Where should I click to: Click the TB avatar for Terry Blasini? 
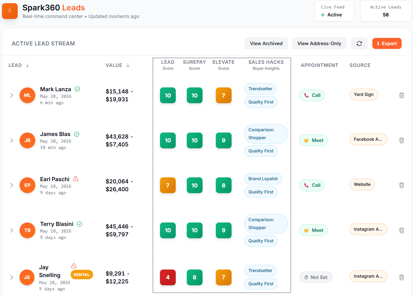pos(27,230)
